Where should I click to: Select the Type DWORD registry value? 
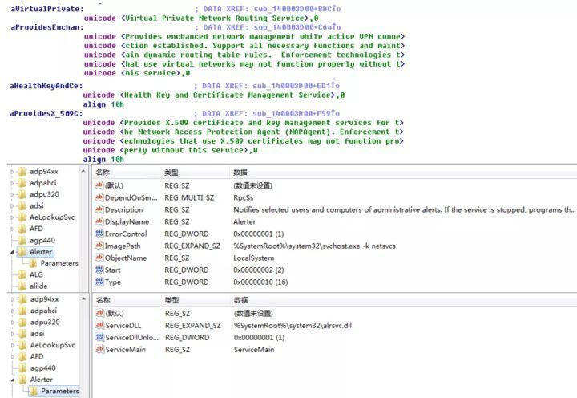113,282
